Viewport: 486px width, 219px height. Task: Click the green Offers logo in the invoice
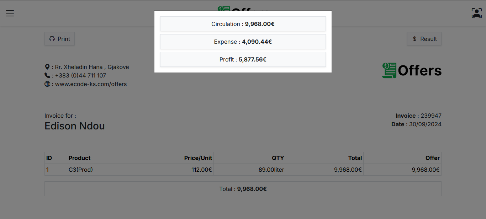coord(412,71)
